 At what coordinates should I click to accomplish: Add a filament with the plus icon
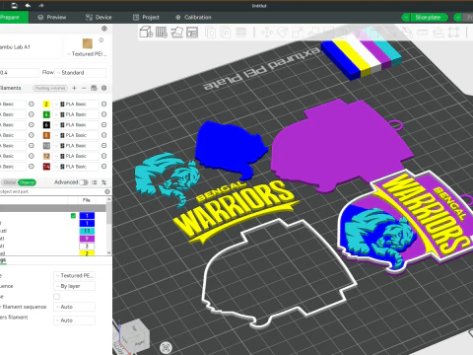[74, 88]
